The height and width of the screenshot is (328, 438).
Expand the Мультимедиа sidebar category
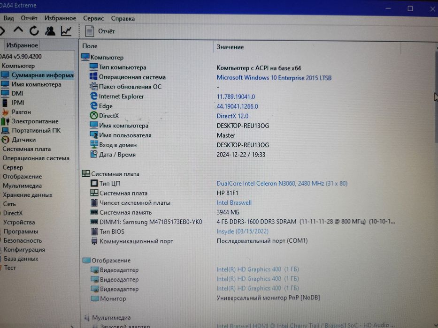tap(23, 186)
